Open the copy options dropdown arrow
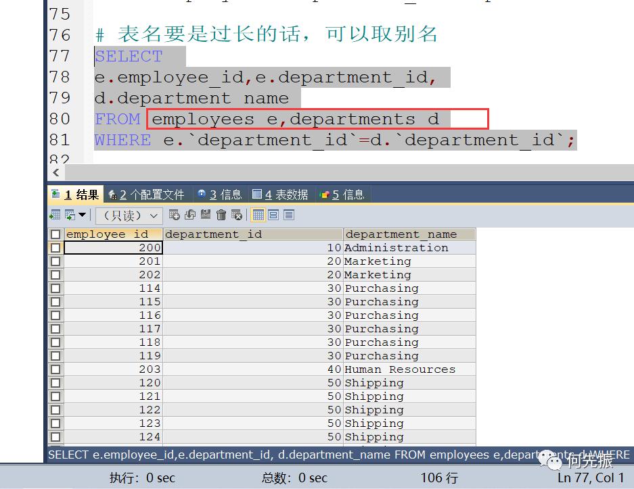Screen dimensions: 634x489 (x=82, y=215)
